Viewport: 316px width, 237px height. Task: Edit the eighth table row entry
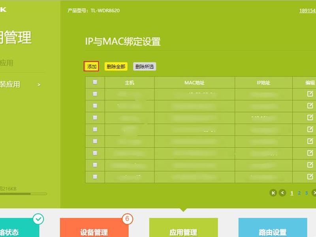pos(310,177)
